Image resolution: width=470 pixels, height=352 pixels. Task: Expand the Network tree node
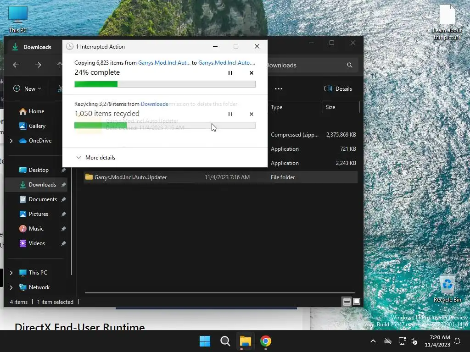11,287
